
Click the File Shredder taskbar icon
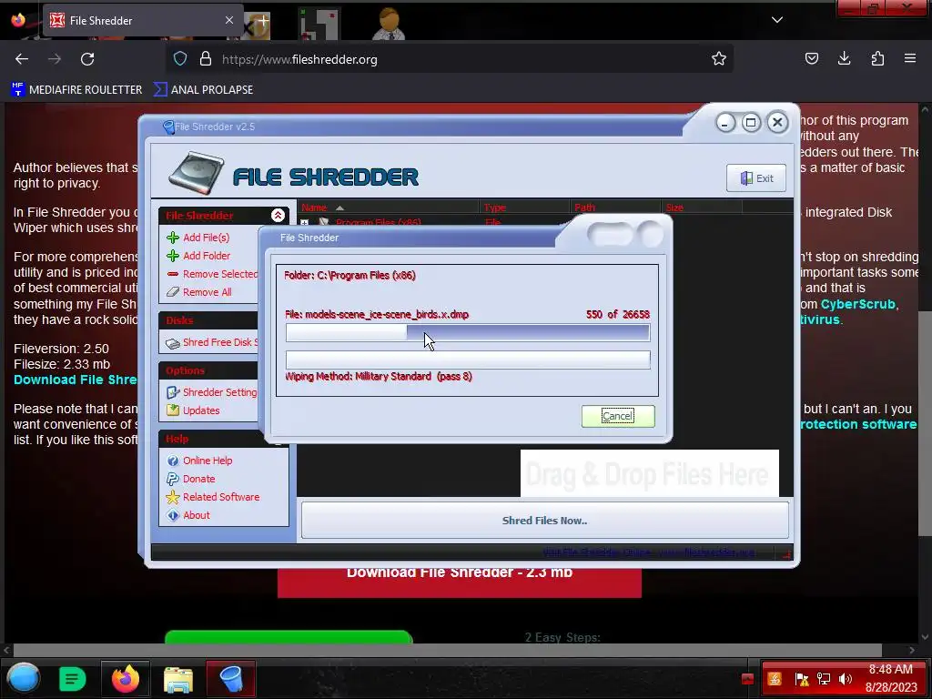tap(230, 679)
